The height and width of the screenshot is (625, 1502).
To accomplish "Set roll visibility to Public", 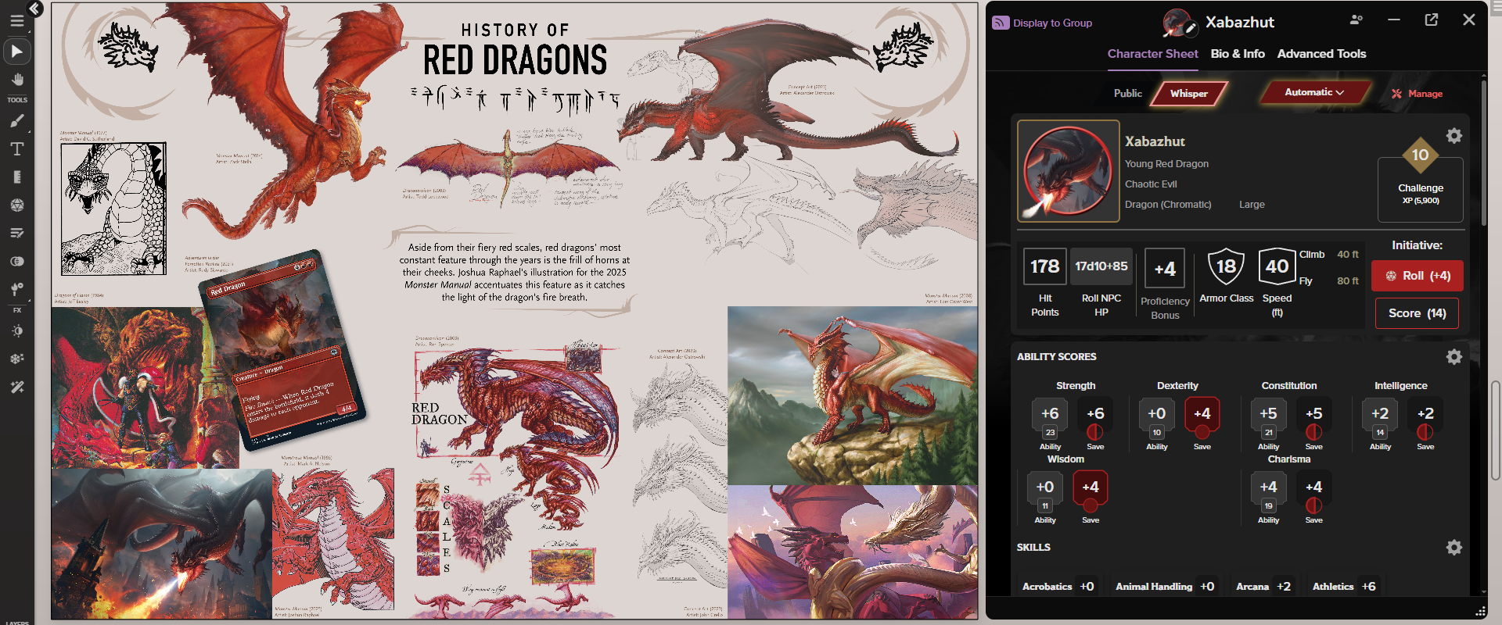I will tap(1127, 93).
